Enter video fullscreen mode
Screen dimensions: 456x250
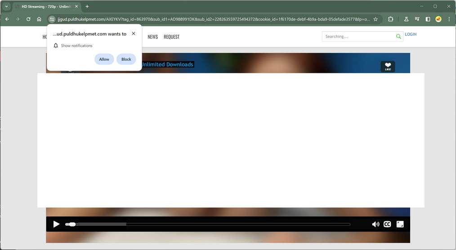[400, 224]
